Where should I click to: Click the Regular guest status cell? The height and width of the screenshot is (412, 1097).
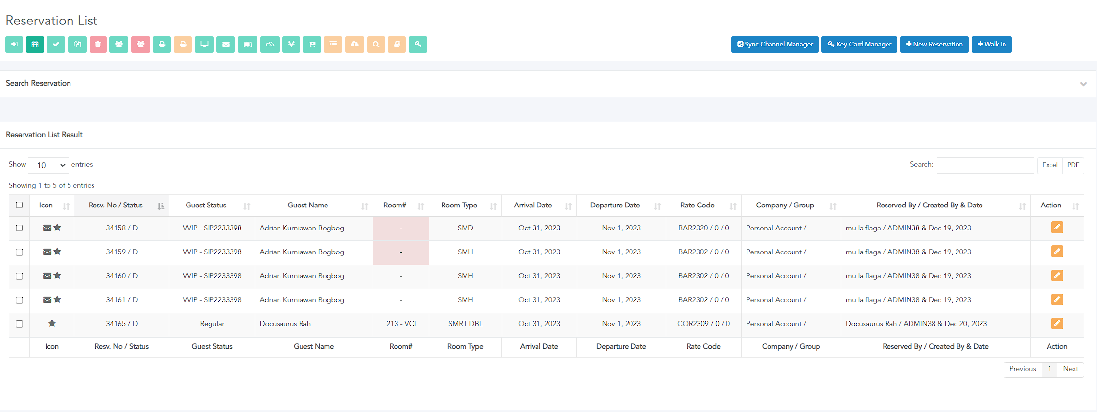212,324
